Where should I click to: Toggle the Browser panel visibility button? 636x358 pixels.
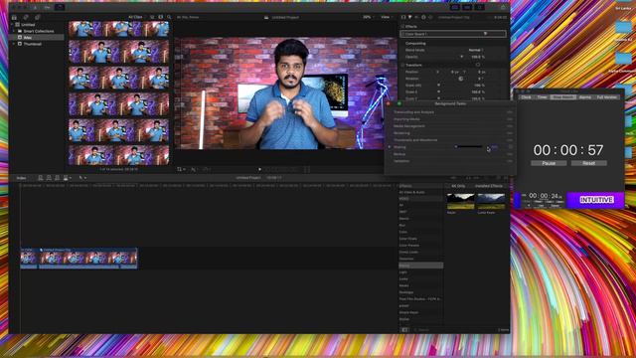(x=455, y=7)
